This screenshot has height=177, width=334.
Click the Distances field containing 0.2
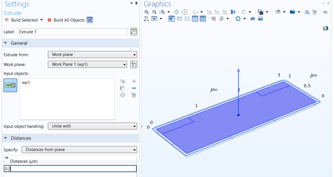(70, 169)
